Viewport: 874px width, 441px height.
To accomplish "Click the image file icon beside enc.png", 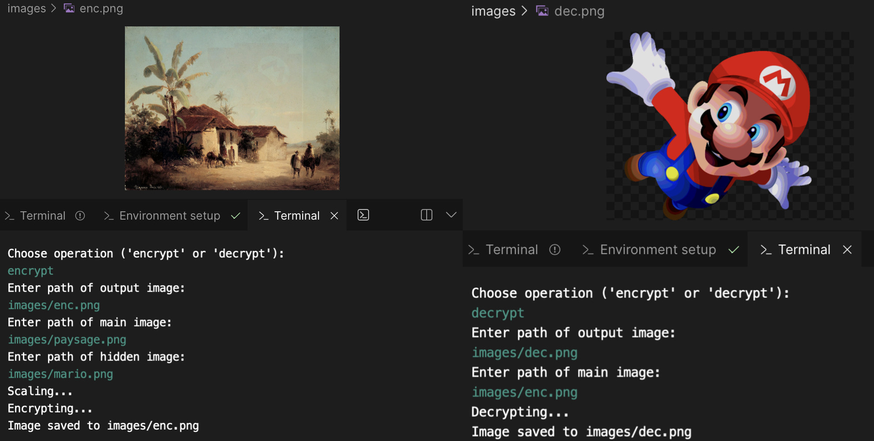I will pos(69,8).
